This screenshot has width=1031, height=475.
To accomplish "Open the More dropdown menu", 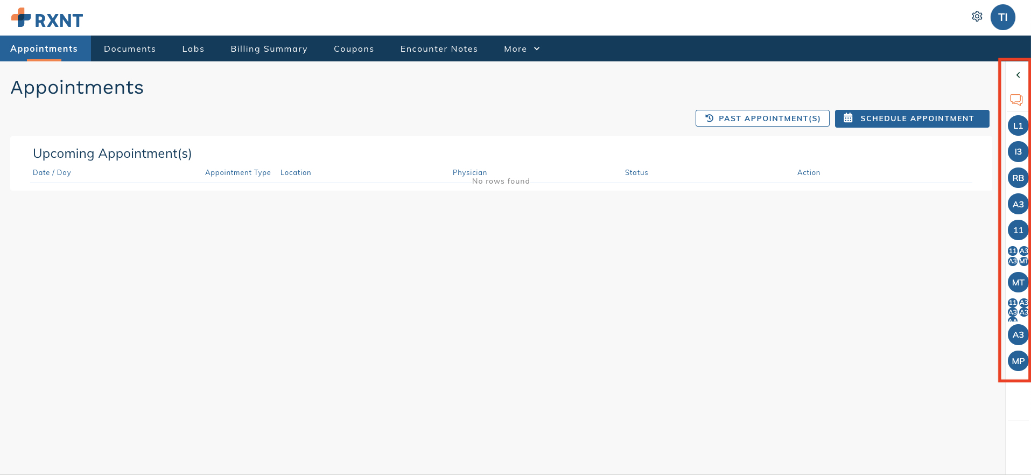I will point(522,48).
